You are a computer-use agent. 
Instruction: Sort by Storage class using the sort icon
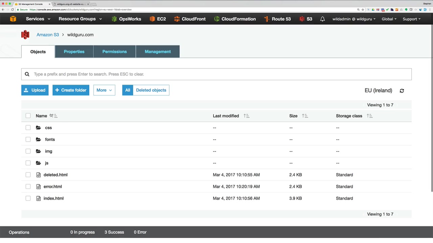tap(369, 116)
